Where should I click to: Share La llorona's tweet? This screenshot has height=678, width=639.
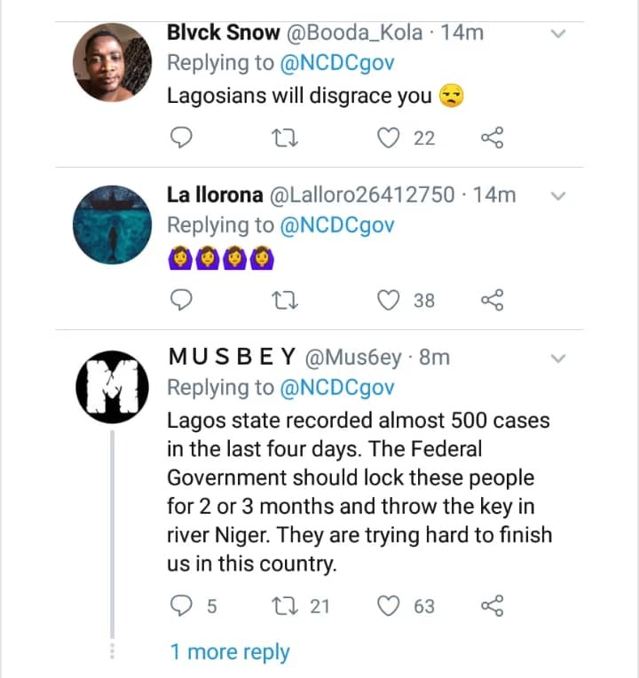pos(492,301)
